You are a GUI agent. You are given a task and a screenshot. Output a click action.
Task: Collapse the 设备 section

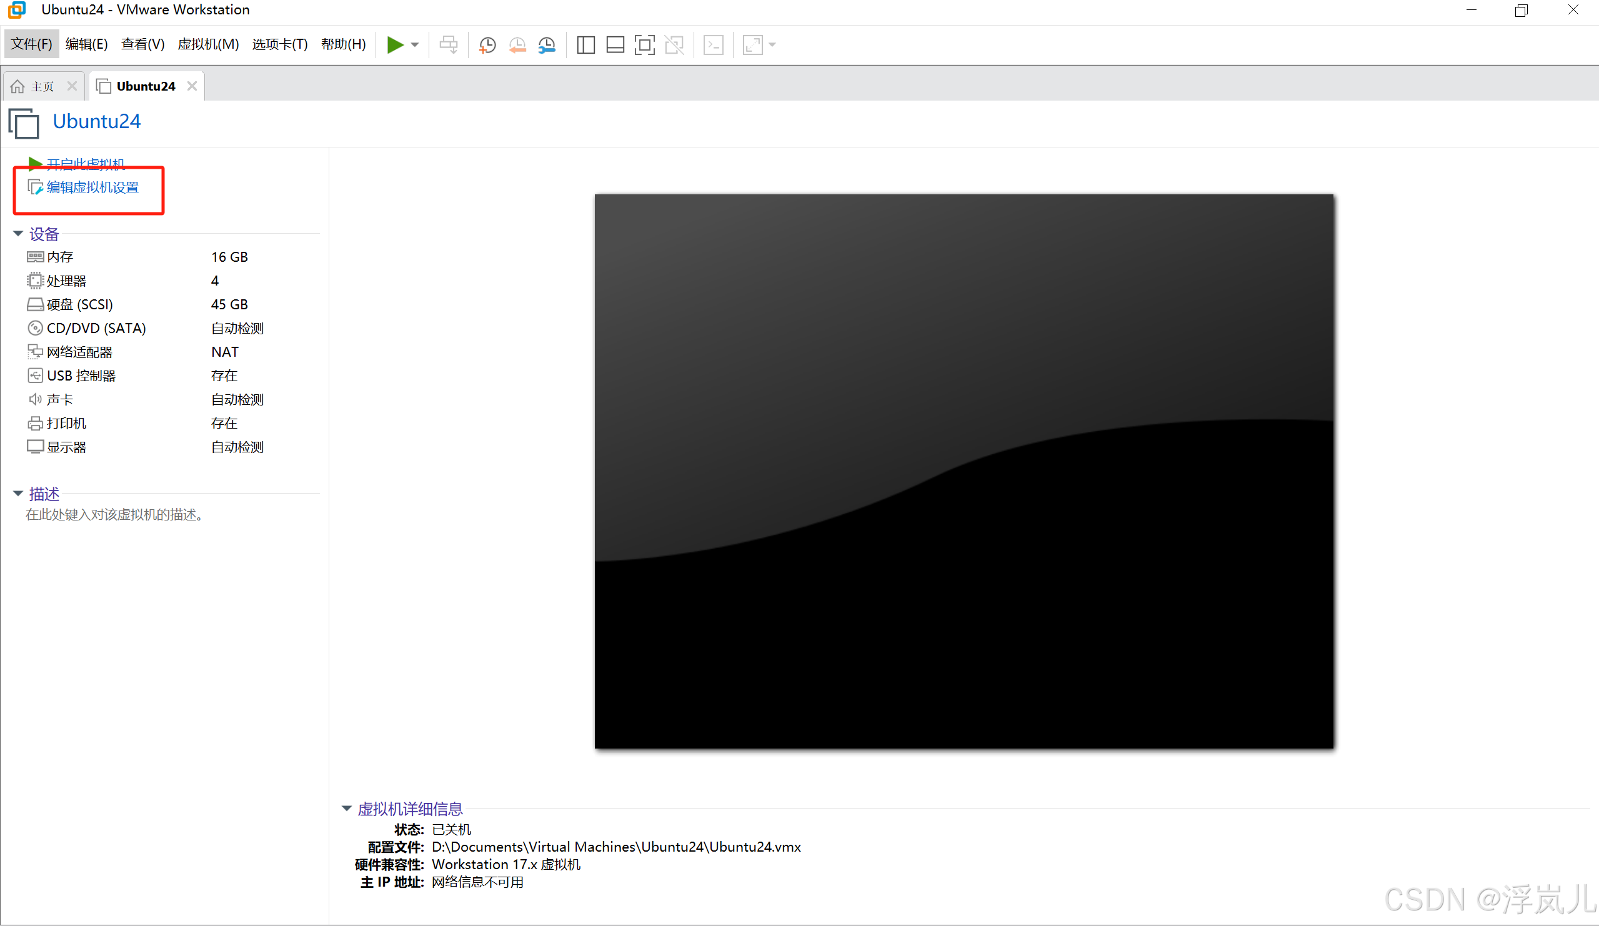pos(17,234)
